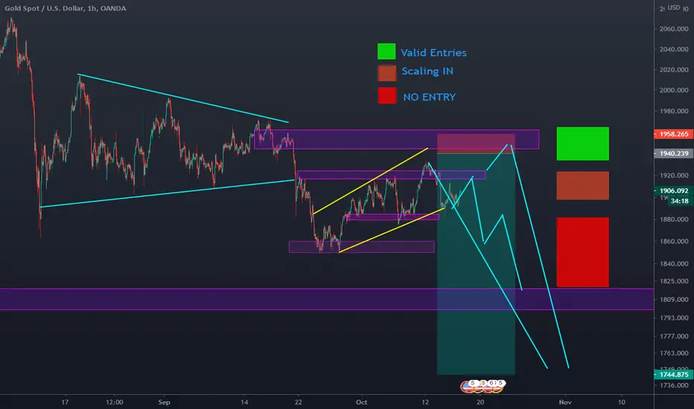The width and height of the screenshot is (694, 409).
Task: Select the upper cyan descending triangle trendline
Action: (x=183, y=98)
